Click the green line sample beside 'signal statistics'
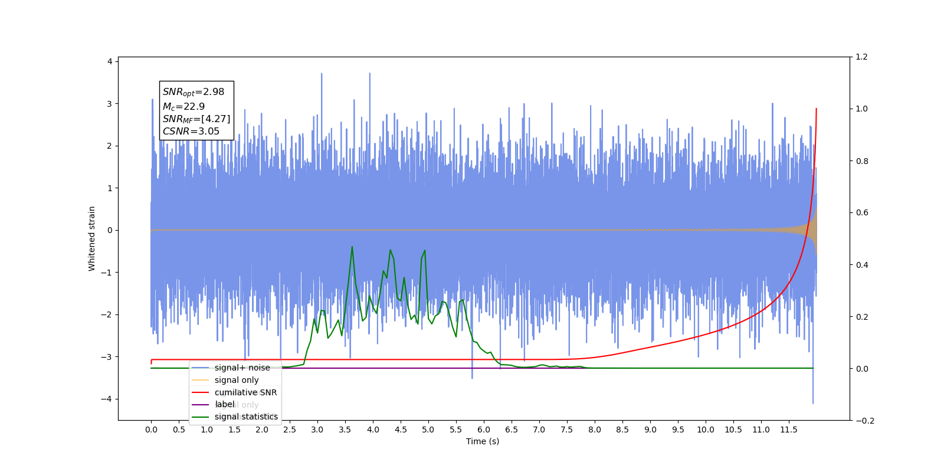The width and height of the screenshot is (944, 472). 201,417
